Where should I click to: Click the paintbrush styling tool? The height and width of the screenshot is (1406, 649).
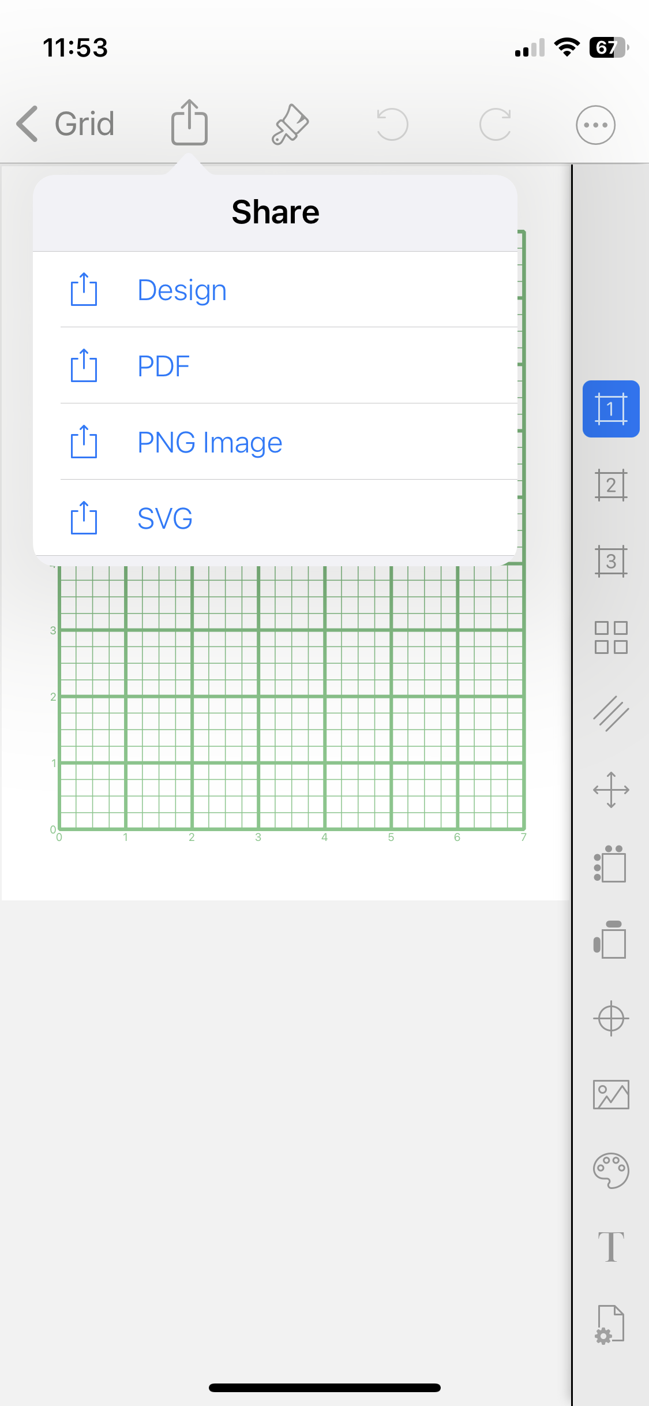click(x=290, y=123)
